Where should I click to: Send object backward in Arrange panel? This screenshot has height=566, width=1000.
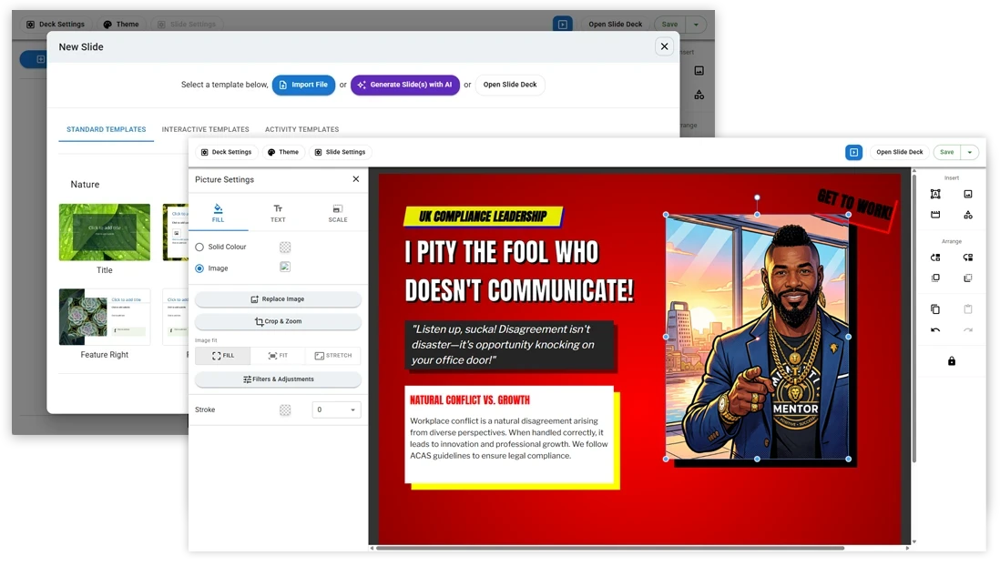click(x=967, y=258)
